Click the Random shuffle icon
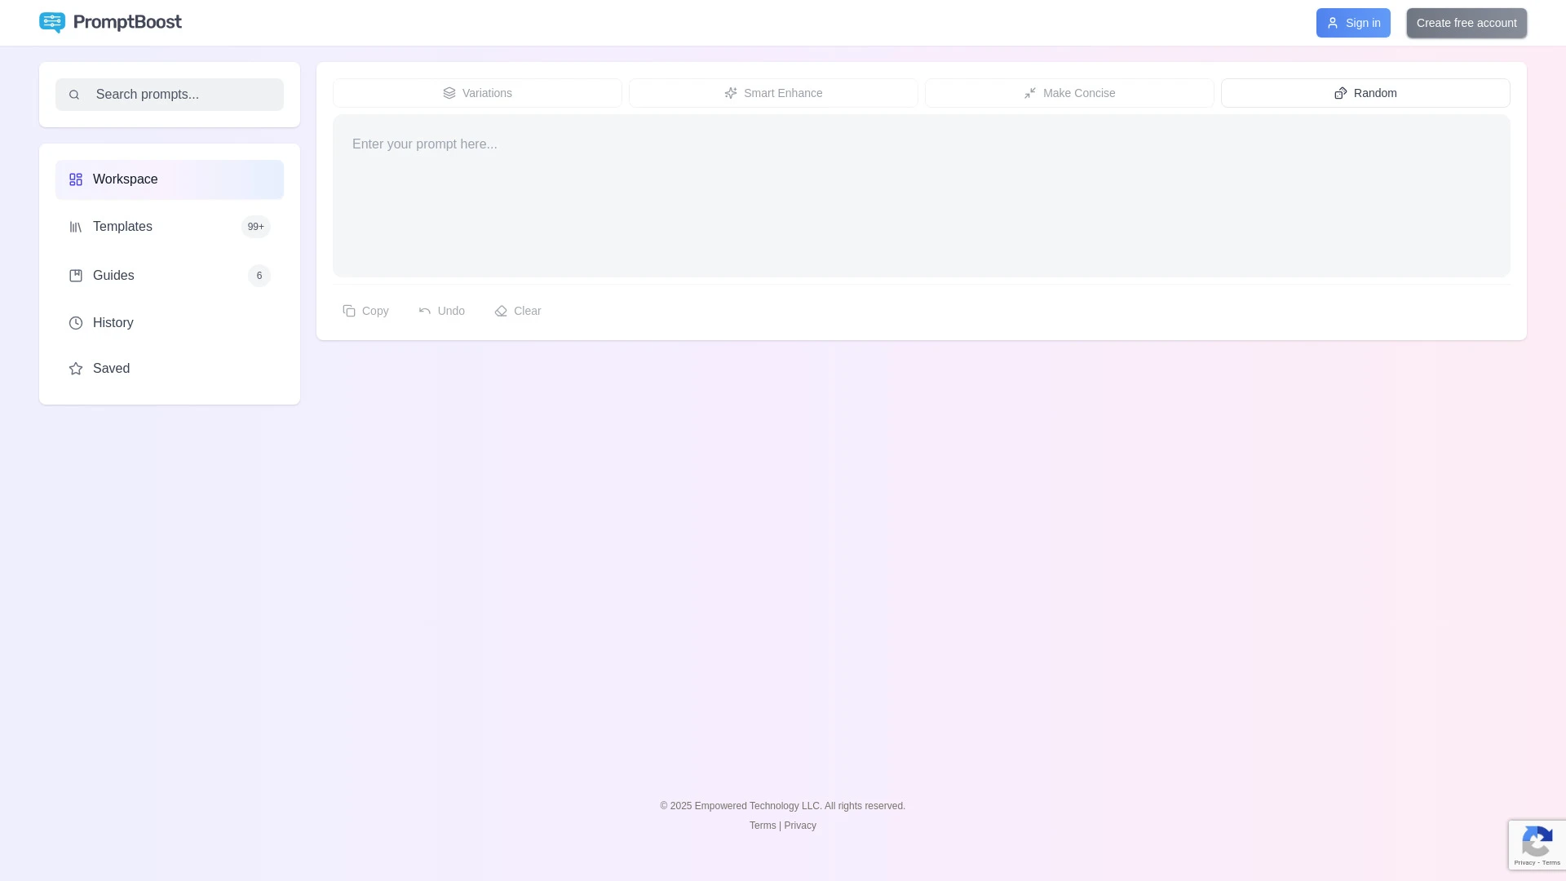Viewport: 1566px width, 881px height. click(x=1340, y=93)
